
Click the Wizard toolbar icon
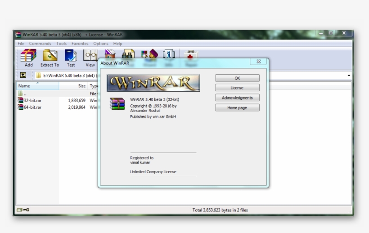tap(149, 54)
